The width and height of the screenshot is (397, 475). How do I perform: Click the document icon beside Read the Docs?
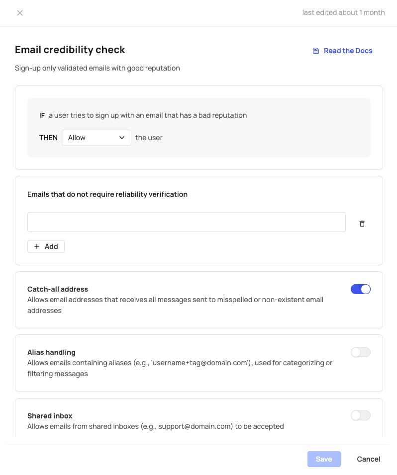click(315, 50)
